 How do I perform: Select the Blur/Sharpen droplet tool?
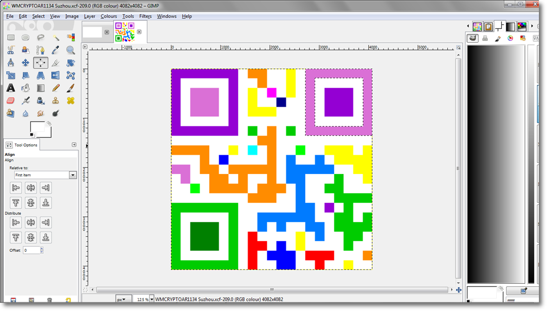25,113
